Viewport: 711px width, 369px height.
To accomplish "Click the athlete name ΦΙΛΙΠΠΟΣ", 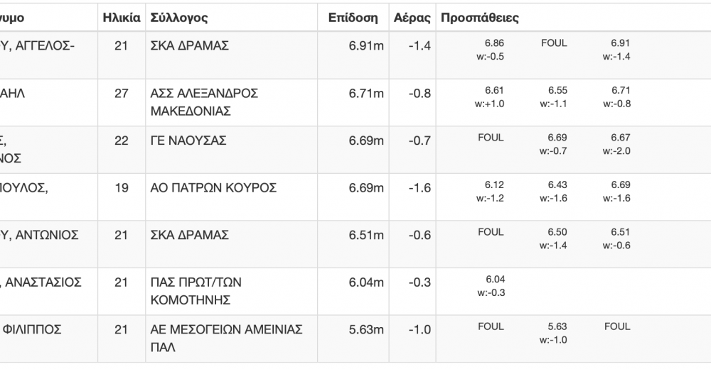I will 31,329.
